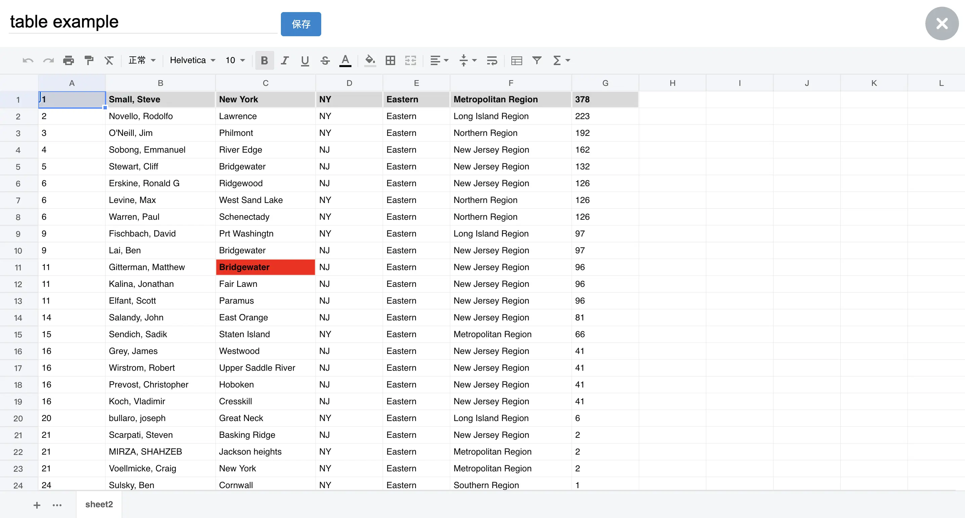Screen dimensions: 965x518
Task: Click the borders icon
Action: tap(390, 61)
